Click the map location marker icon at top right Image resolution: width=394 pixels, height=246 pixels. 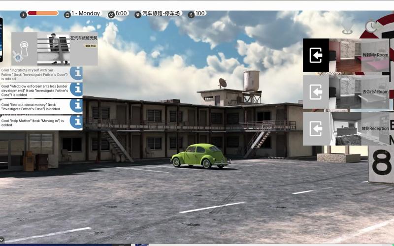348,27
